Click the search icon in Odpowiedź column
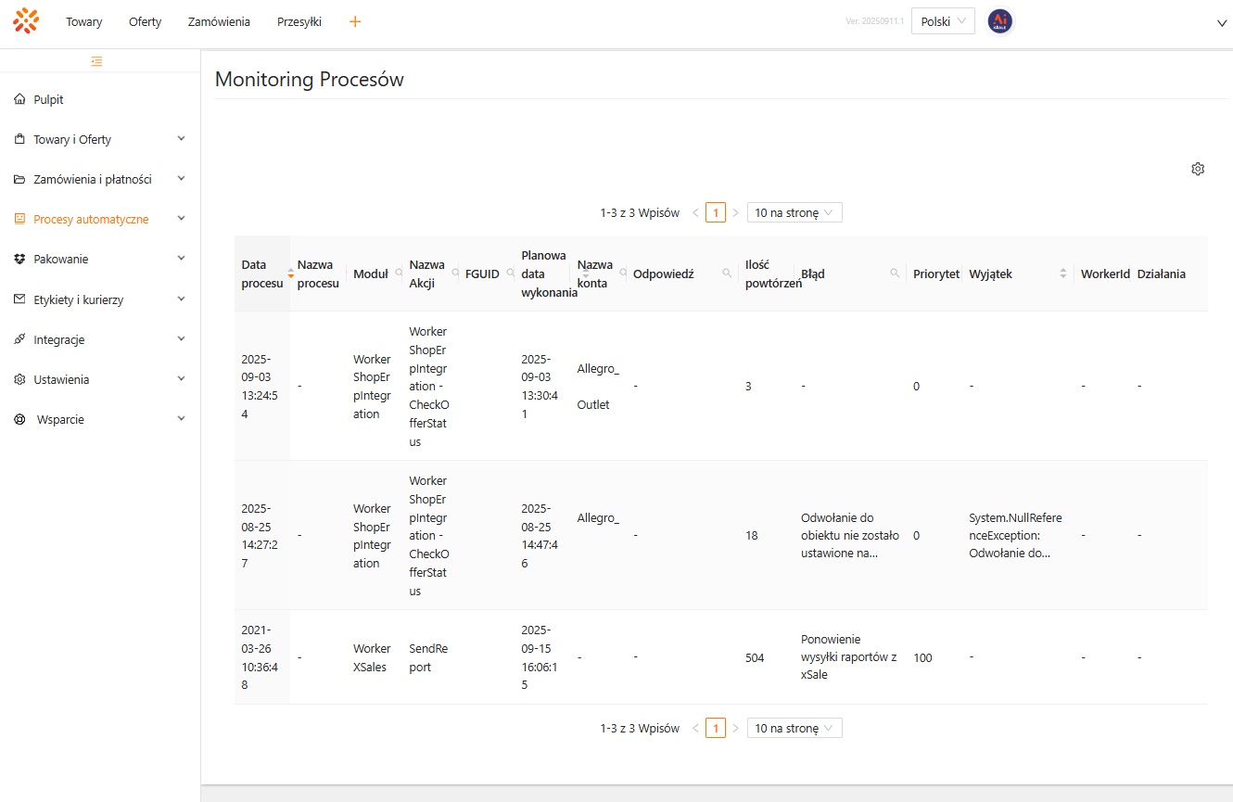 tap(727, 274)
